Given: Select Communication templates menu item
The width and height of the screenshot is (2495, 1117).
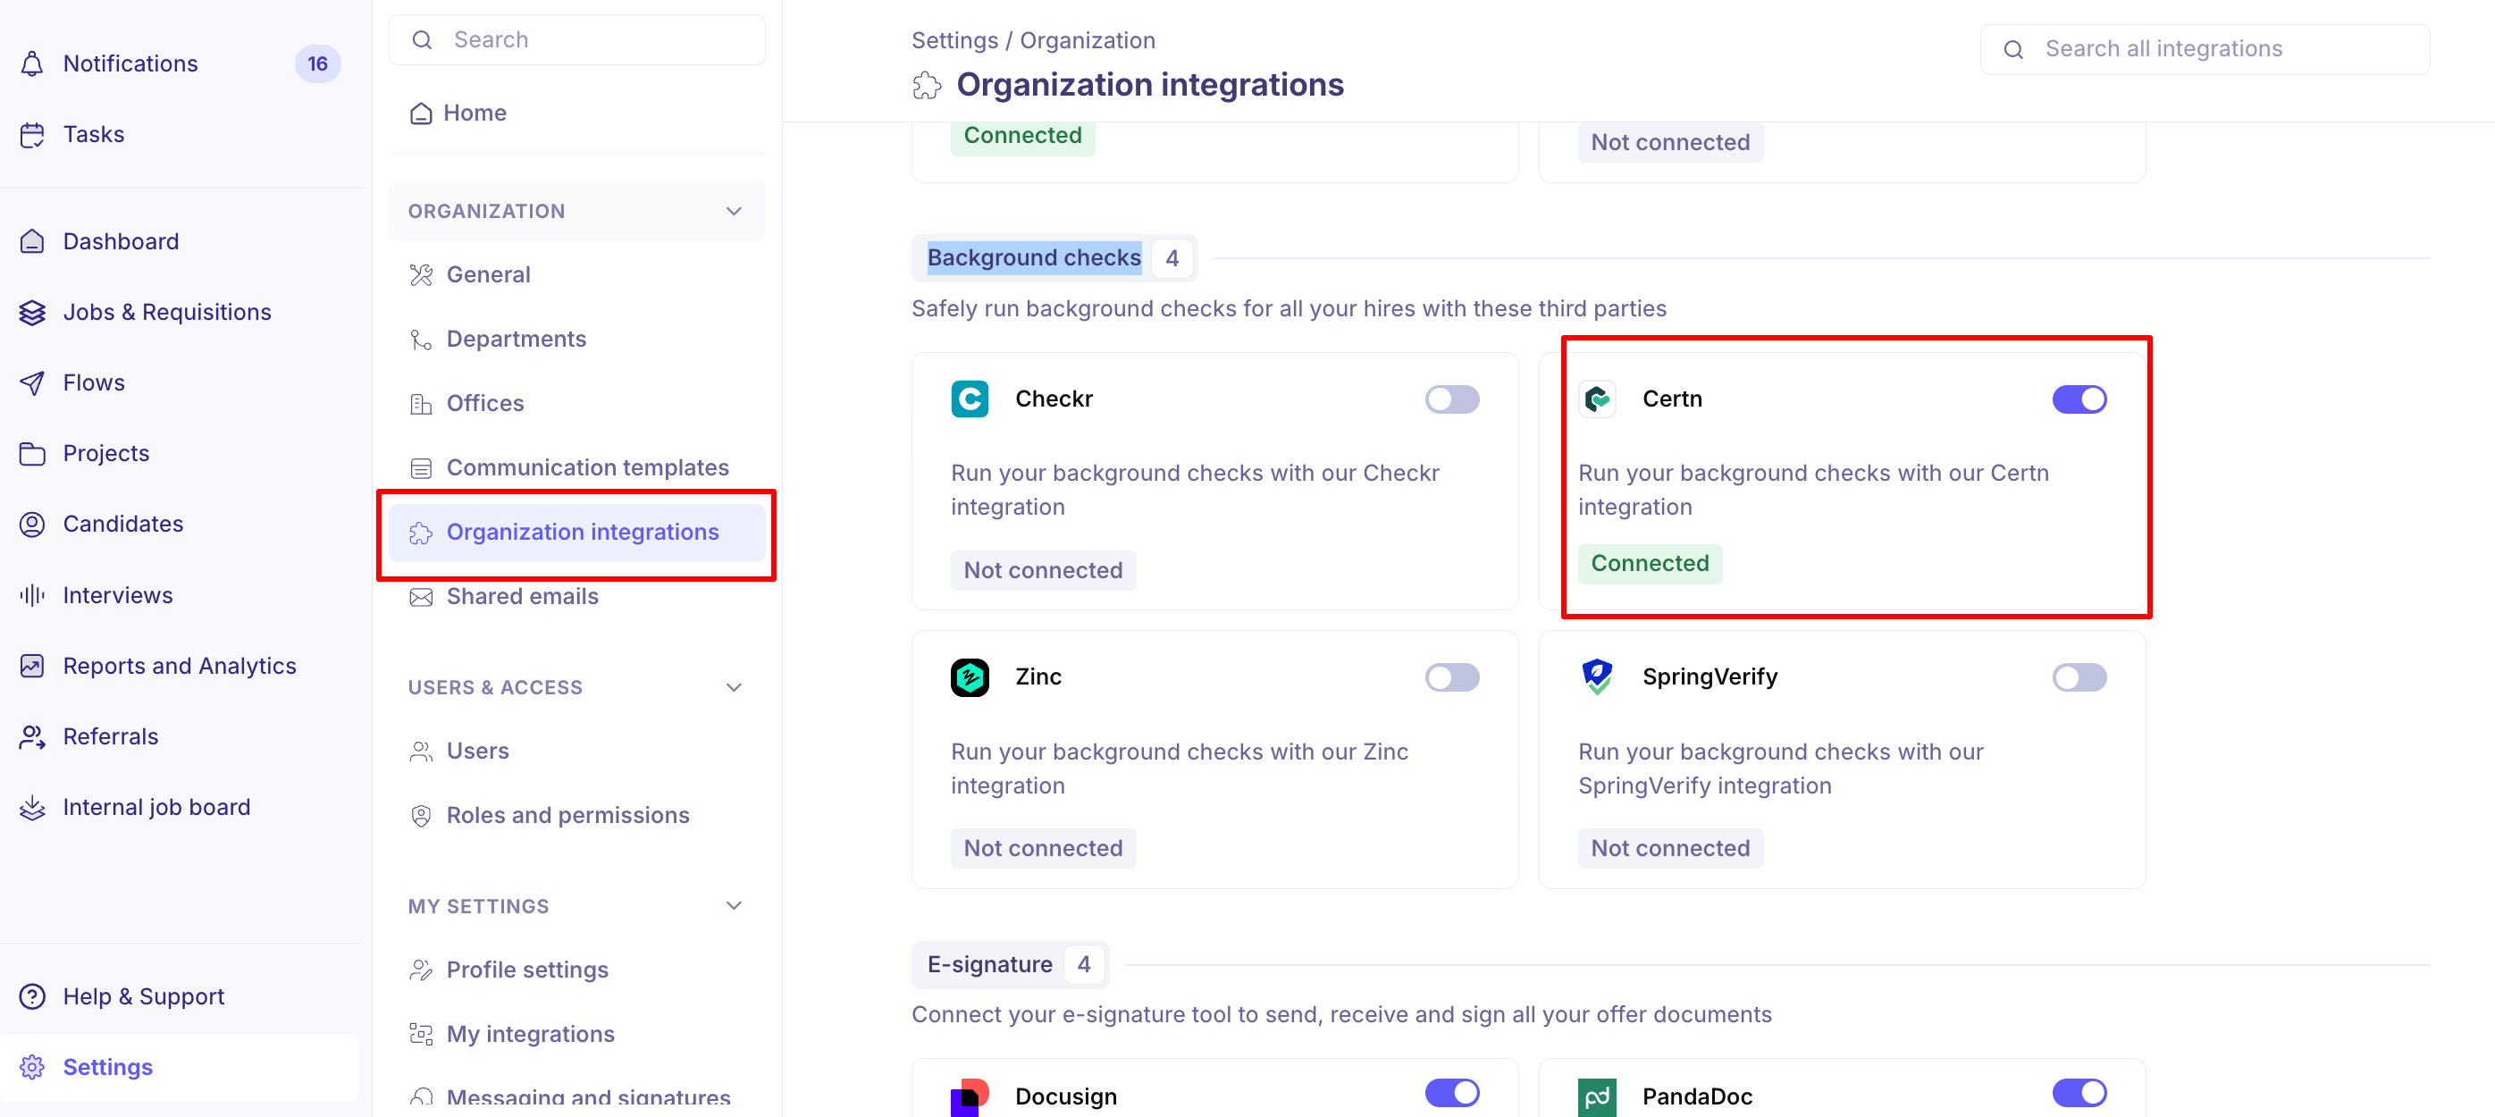Looking at the screenshot, I should [576, 468].
